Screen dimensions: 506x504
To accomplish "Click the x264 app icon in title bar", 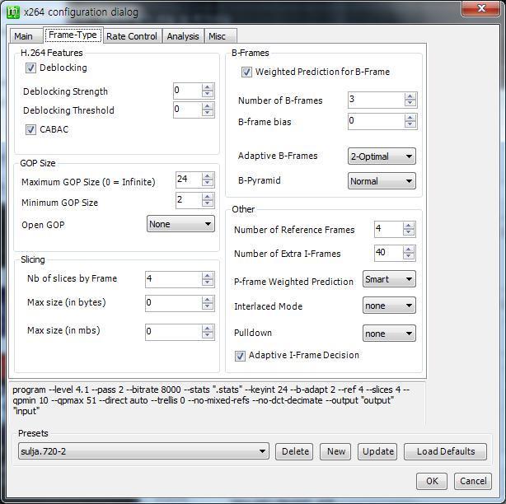I will [x=13, y=12].
